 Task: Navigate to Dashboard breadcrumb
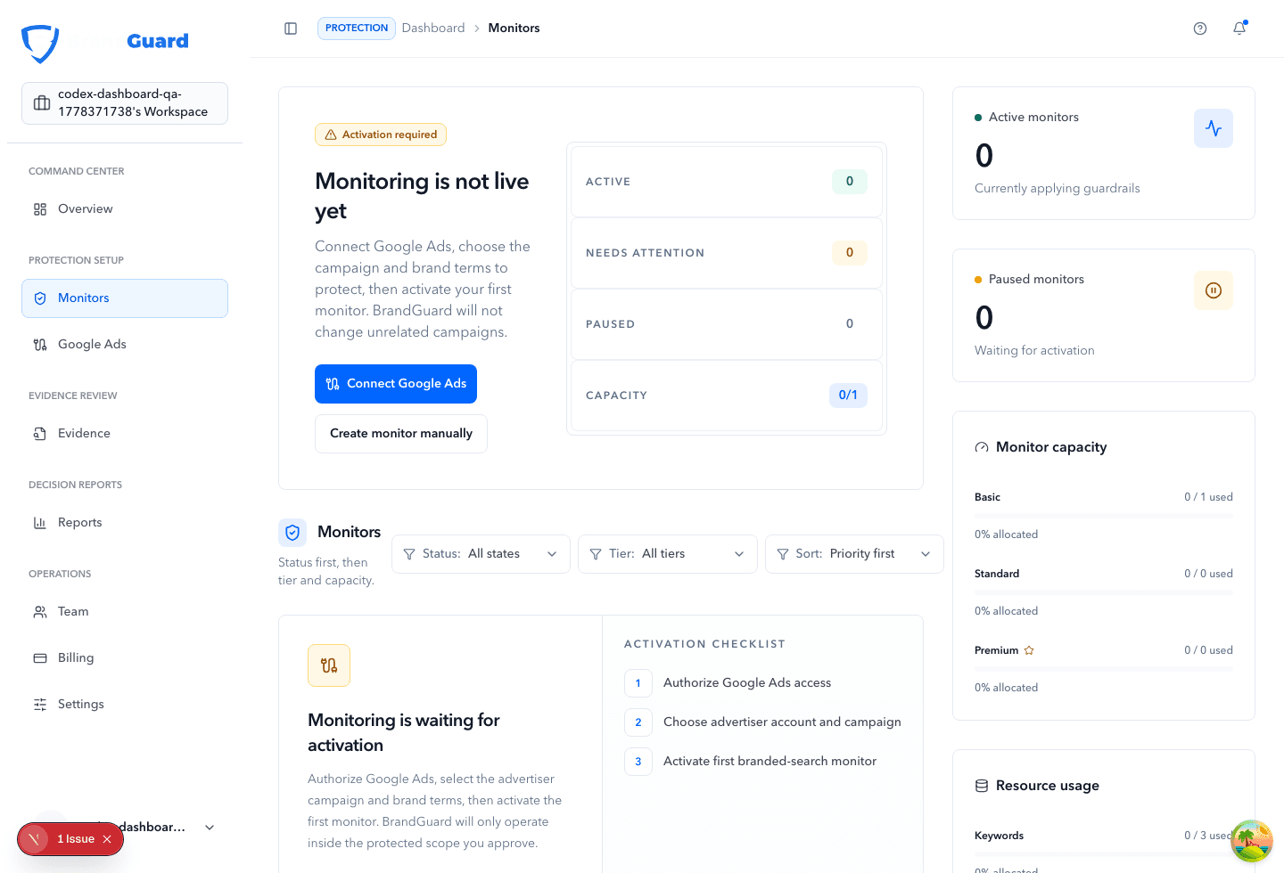point(433,29)
